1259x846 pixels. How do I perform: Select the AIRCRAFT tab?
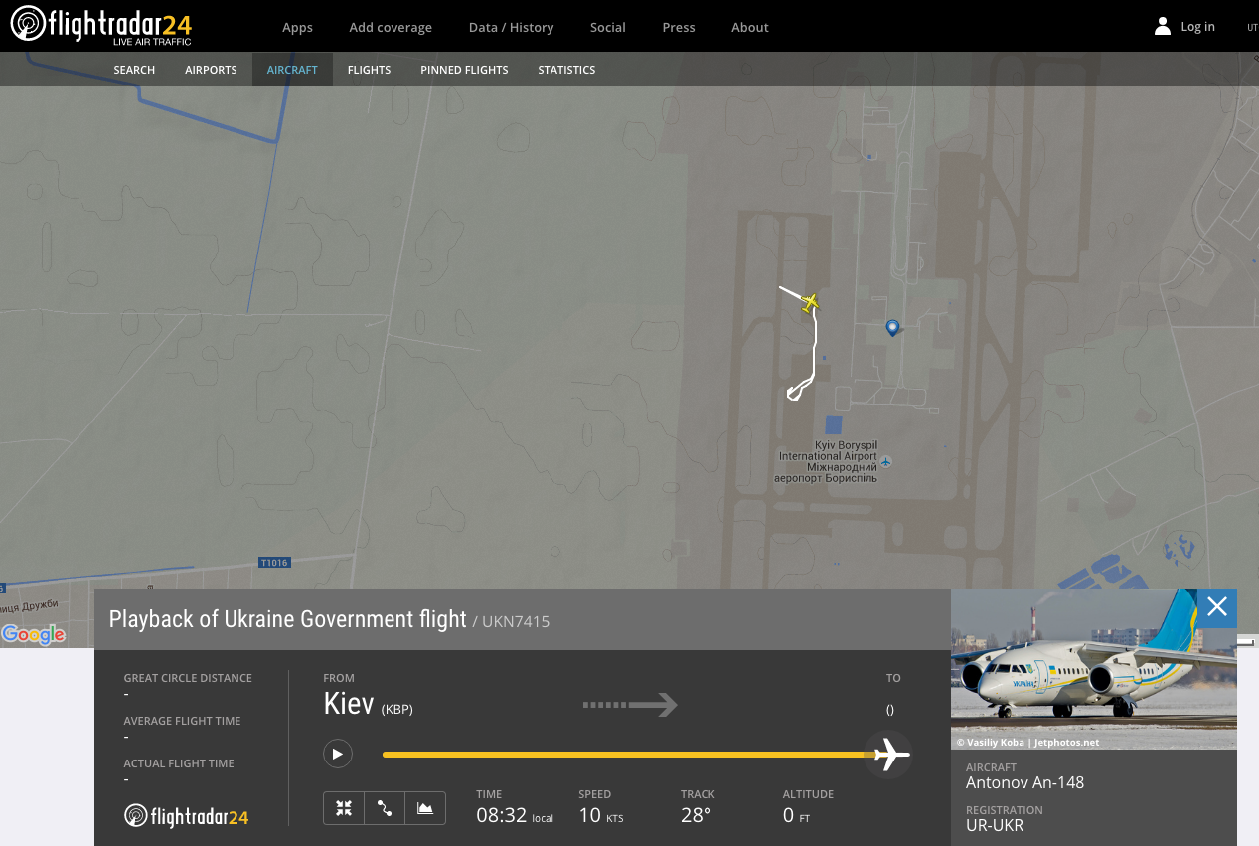pos(292,70)
